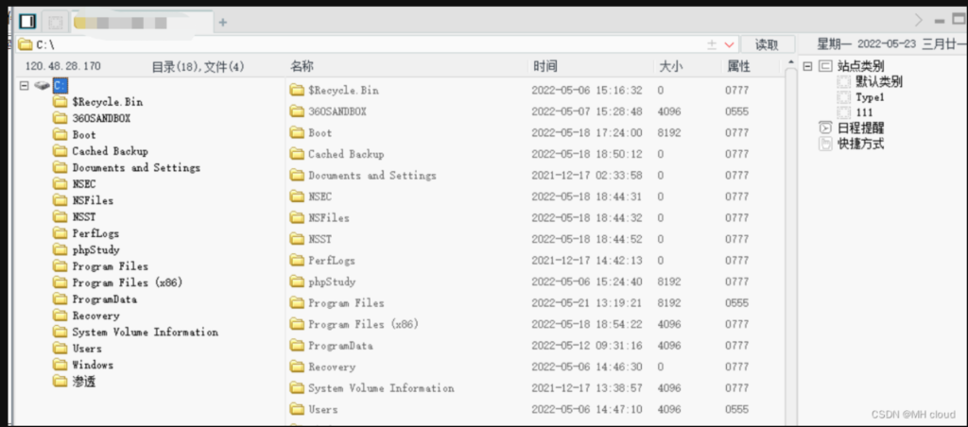Screen dimensions: 968x427
Task: Select System Volume Information in tree
Action: tap(145, 332)
